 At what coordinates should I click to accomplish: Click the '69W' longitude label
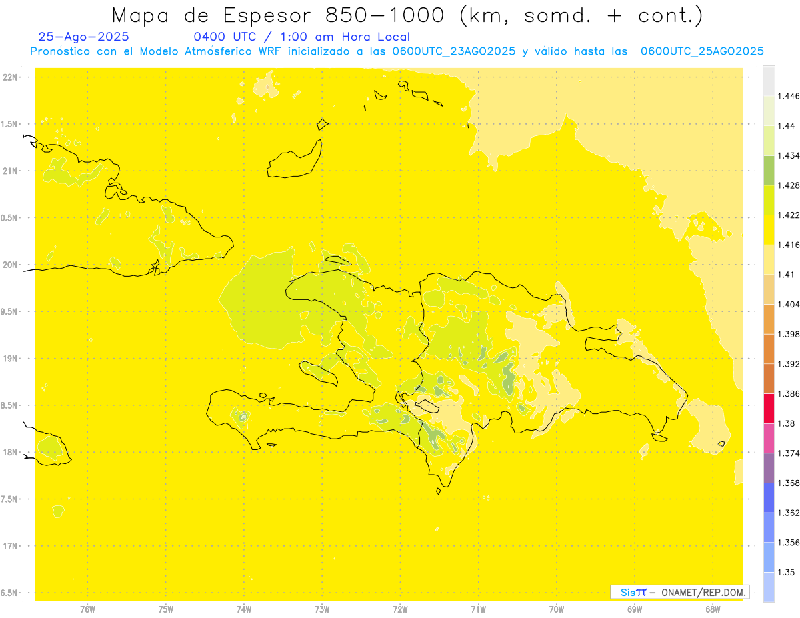coord(635,609)
